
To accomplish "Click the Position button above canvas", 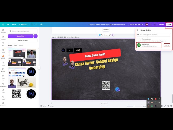I will pos(106,30).
